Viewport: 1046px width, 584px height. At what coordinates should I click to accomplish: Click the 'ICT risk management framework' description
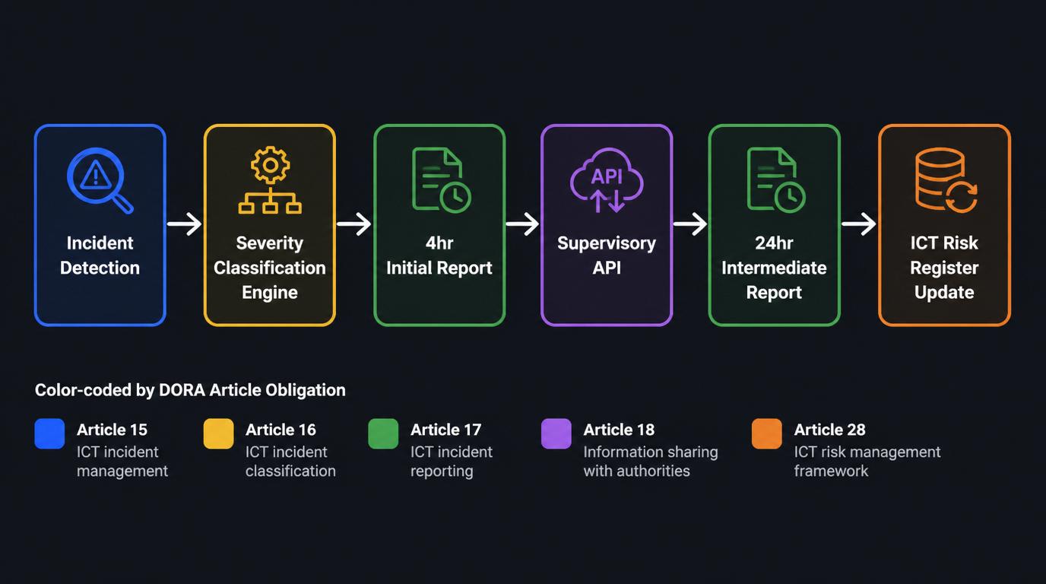click(x=867, y=462)
